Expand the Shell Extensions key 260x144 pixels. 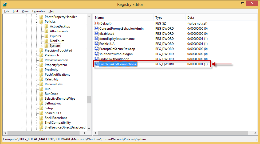pyautogui.click(x=37, y=118)
